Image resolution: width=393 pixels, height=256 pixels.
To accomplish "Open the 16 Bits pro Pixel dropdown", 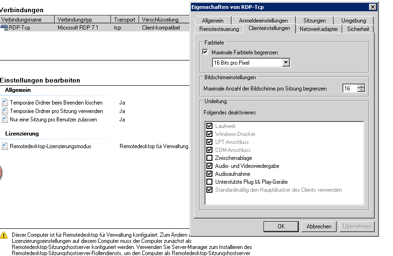I will point(286,63).
